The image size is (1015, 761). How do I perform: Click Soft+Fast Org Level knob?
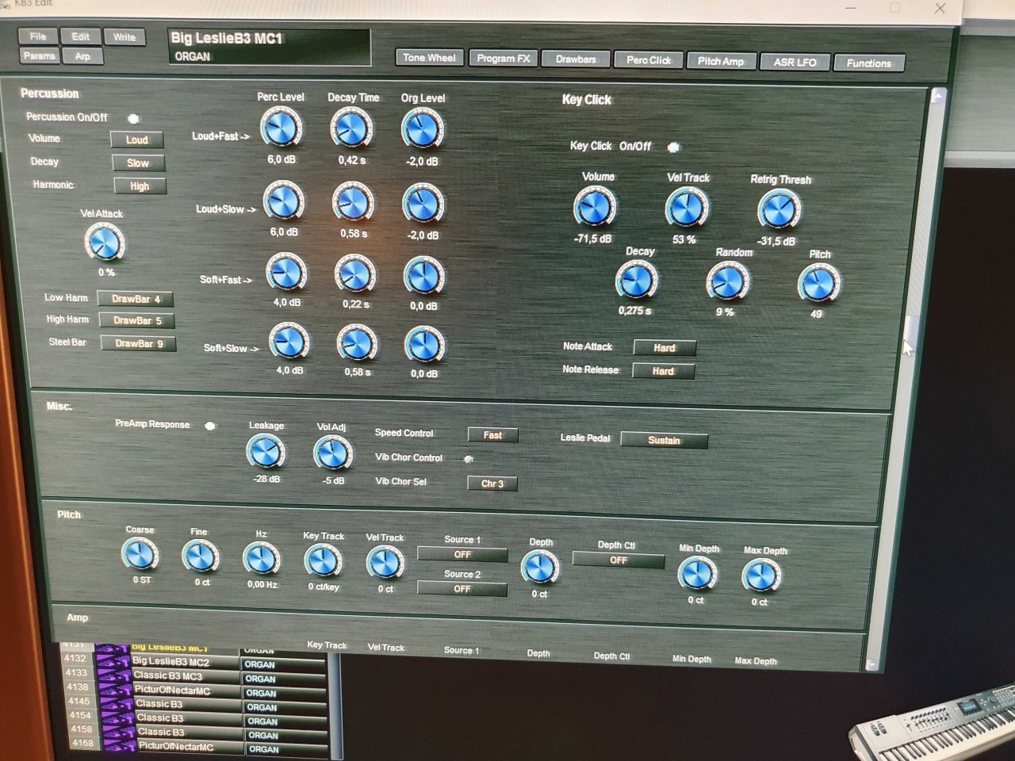[x=424, y=276]
